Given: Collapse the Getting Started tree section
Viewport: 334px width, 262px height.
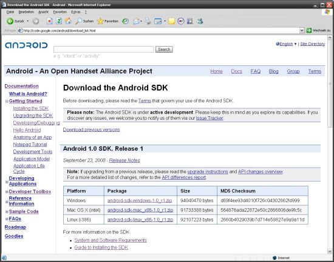Looking at the screenshot, I should [7, 101].
